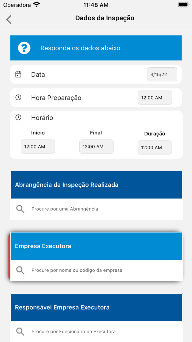Expand the Empresa Executora section header
This screenshot has height=342, width=192.
click(x=96, y=246)
